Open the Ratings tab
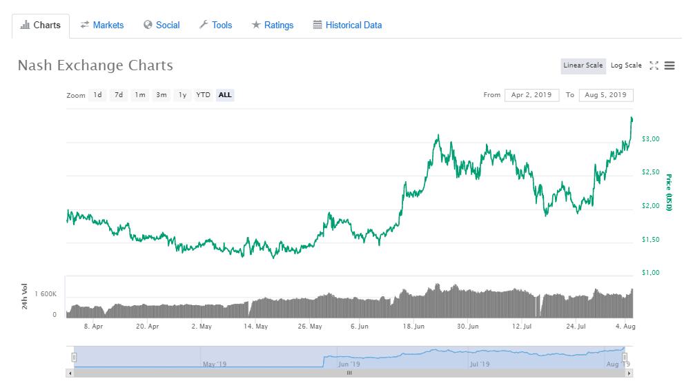The image size is (684, 383). point(273,25)
